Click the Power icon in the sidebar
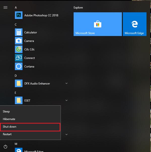Screen dimensions: 151x152 coord(5,146)
